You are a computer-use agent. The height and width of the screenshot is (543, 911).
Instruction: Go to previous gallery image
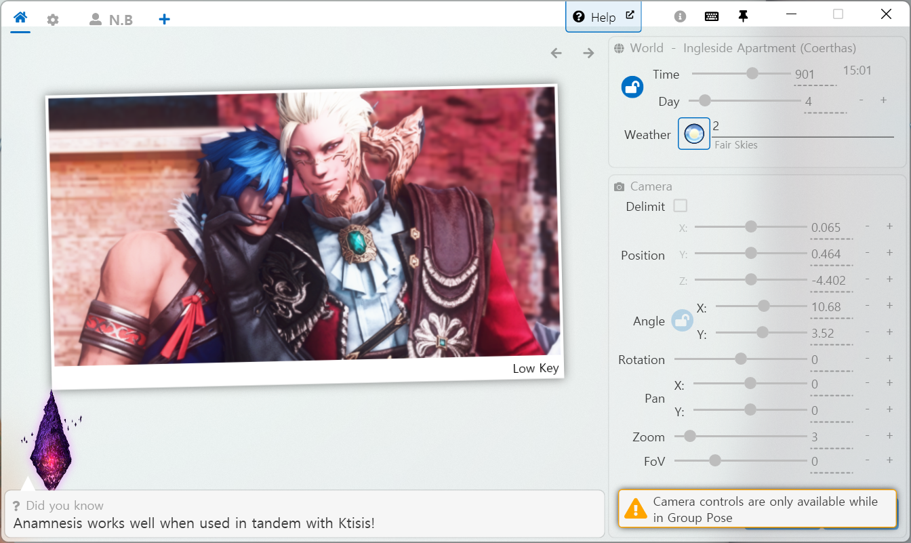(556, 53)
